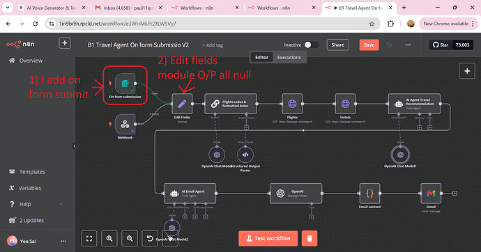Add output parser to Flights codes node
This screenshot has width=481, height=252.
[246, 127]
